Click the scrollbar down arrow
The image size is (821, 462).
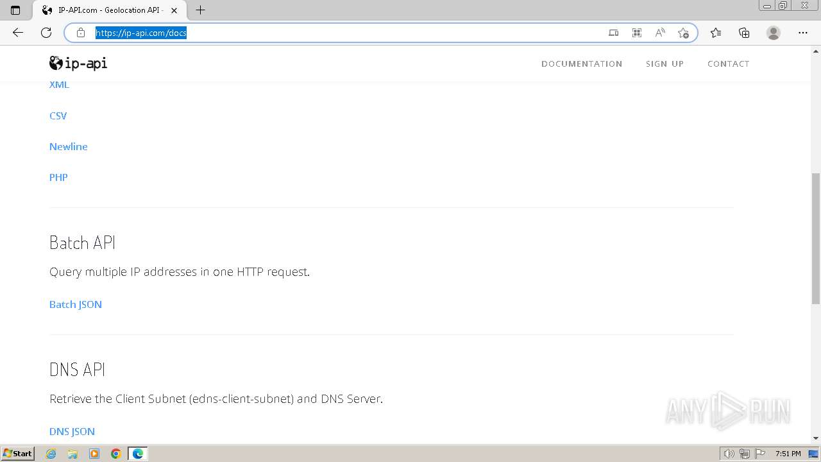click(816, 438)
